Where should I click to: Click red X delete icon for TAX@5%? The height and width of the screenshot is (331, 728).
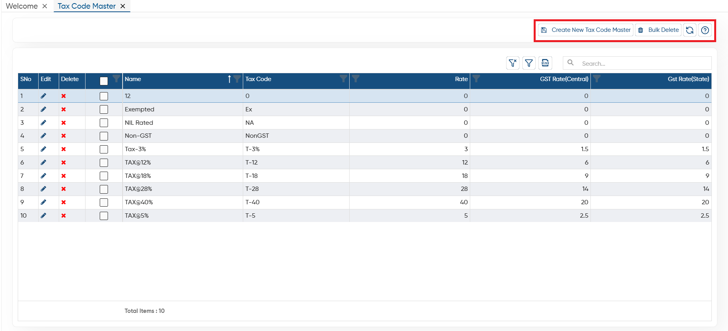[63, 216]
